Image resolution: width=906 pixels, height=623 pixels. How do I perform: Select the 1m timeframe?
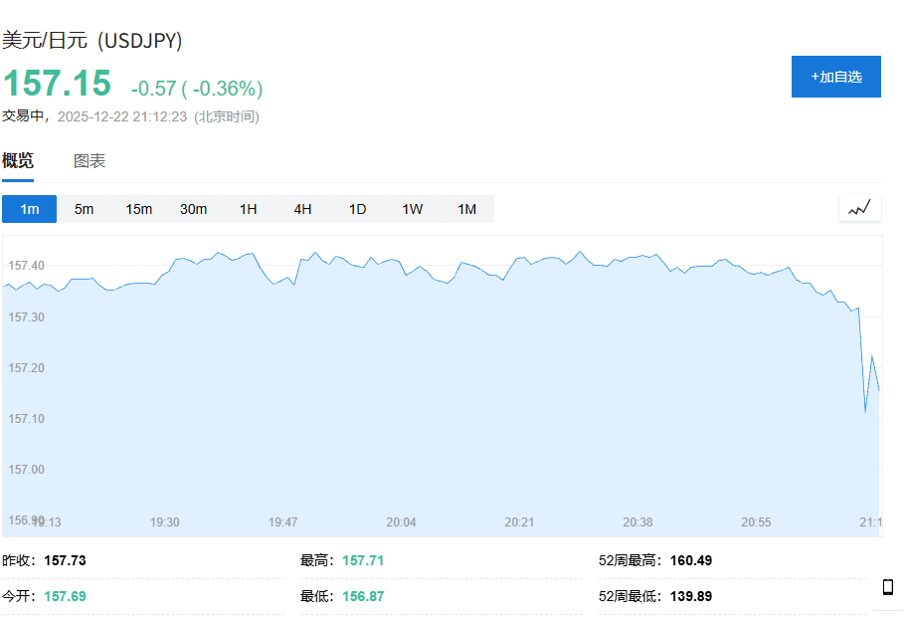[x=30, y=209]
